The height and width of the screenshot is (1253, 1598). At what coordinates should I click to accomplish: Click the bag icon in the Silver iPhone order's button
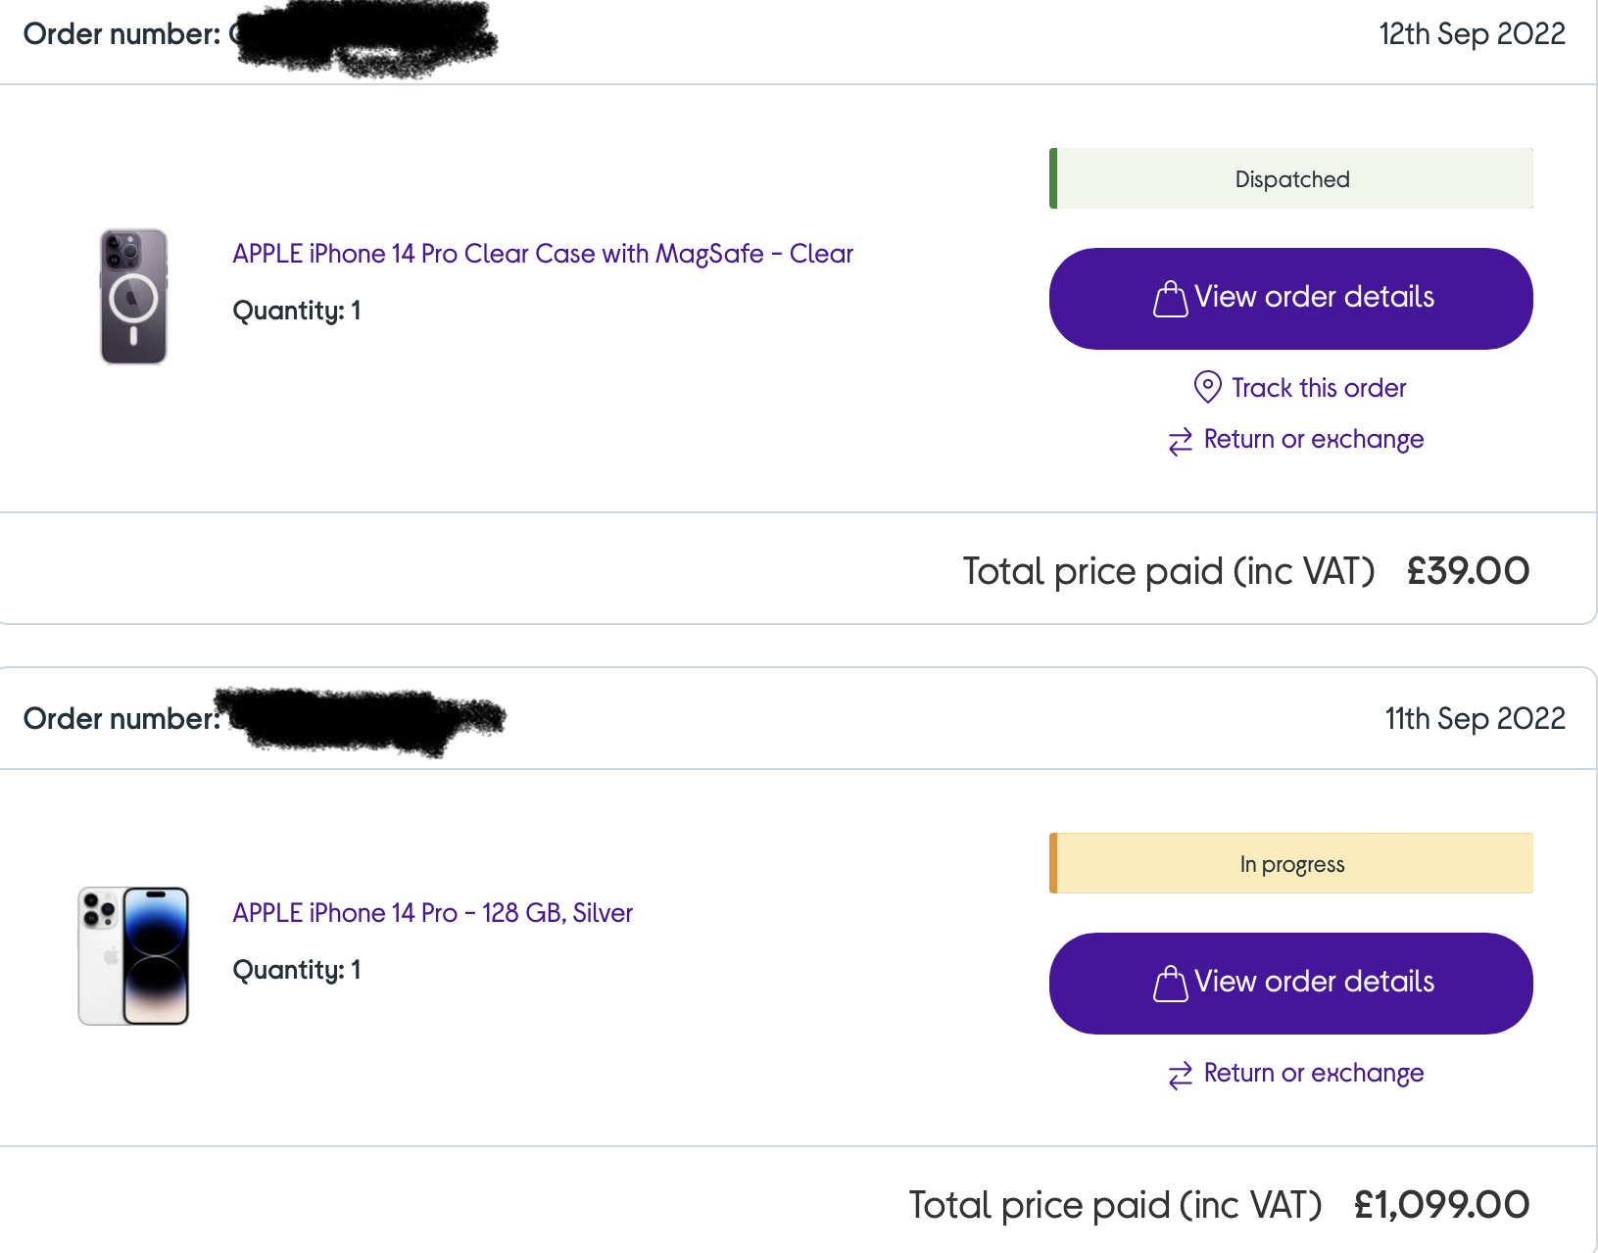tap(1170, 984)
